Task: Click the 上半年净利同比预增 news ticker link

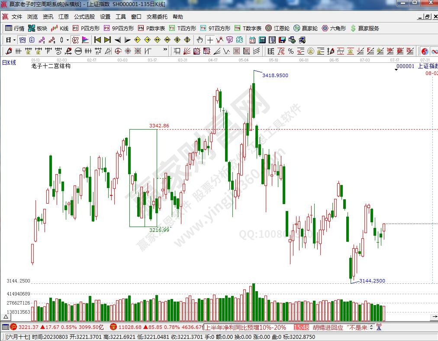Action: coord(245,328)
